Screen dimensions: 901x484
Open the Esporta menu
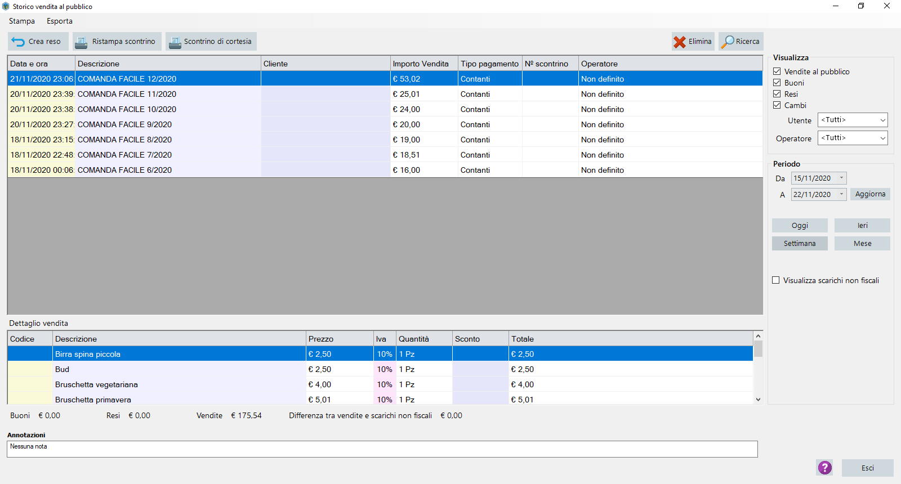click(x=60, y=21)
